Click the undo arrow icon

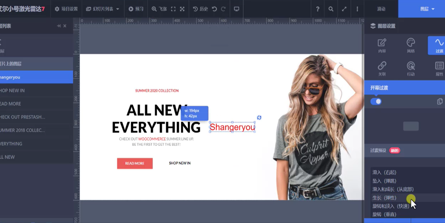[214, 9]
